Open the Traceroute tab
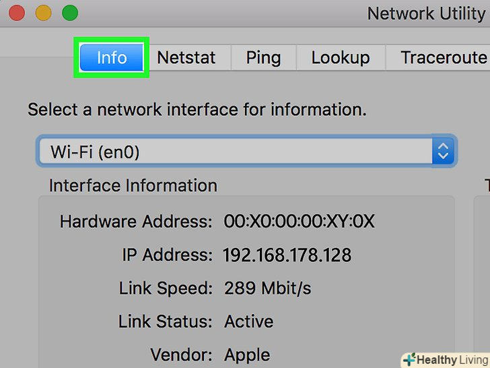Image resolution: width=490 pixels, height=368 pixels. tap(443, 57)
